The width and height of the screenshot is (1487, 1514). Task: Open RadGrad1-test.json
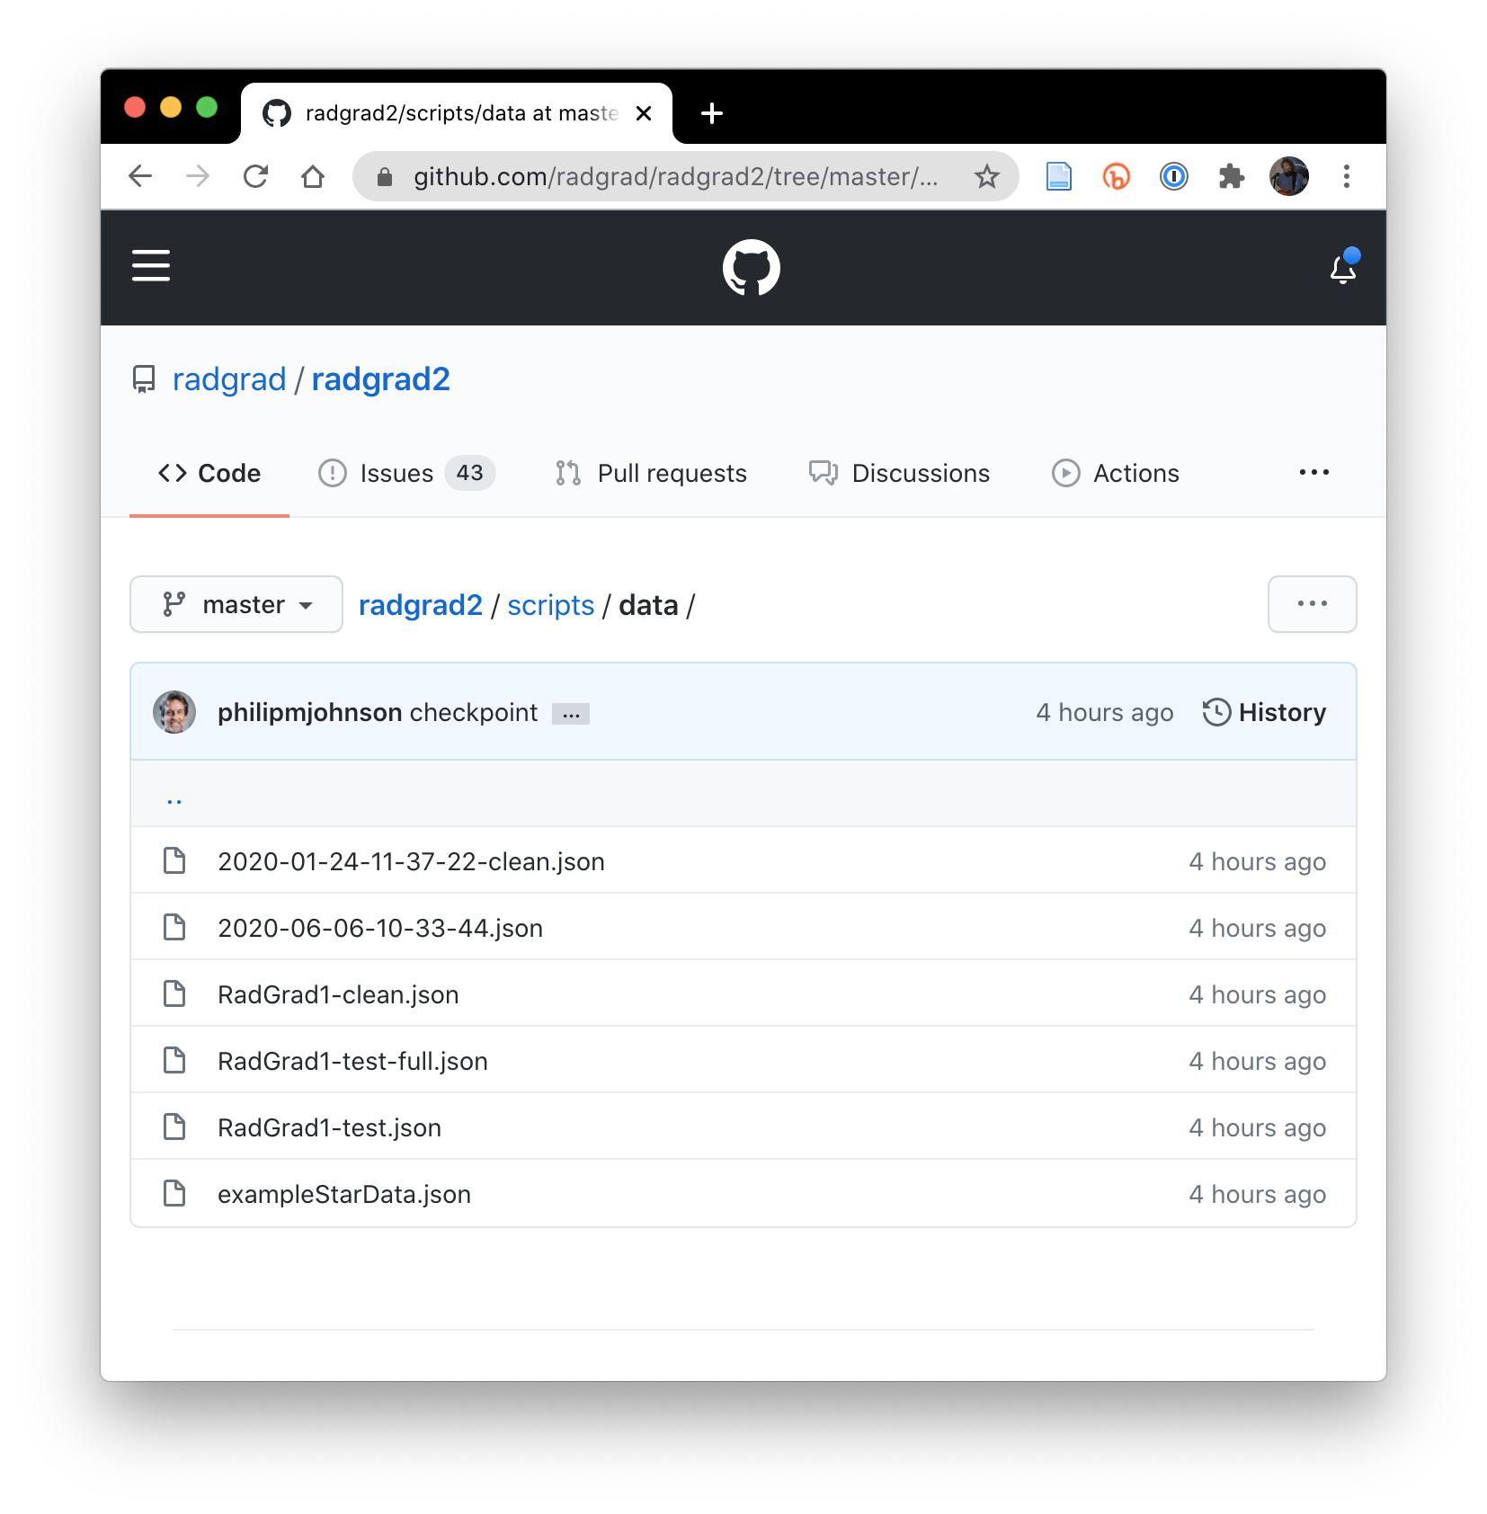coord(329,1127)
